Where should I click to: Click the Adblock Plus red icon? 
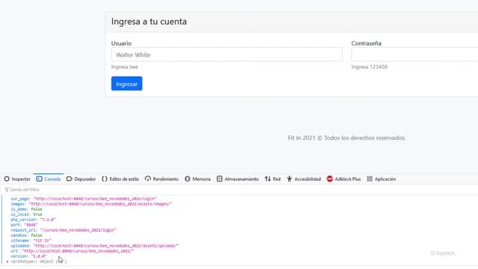tap(329, 179)
